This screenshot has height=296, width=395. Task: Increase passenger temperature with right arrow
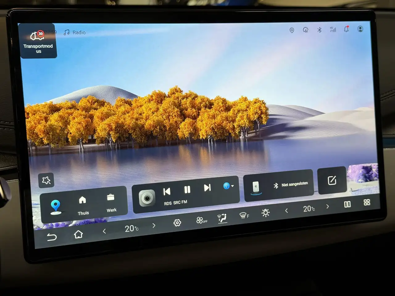(x=328, y=206)
